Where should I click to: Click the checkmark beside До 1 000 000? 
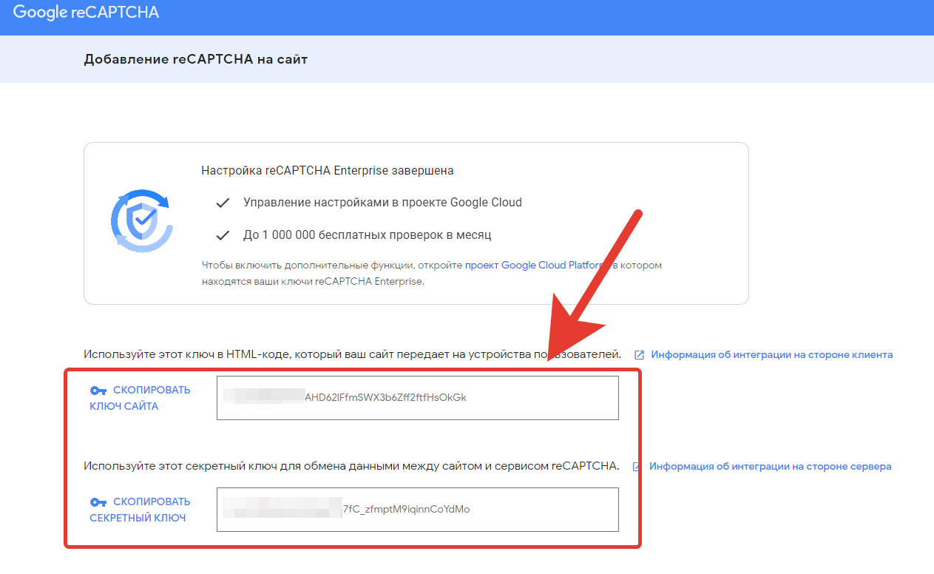(x=223, y=235)
